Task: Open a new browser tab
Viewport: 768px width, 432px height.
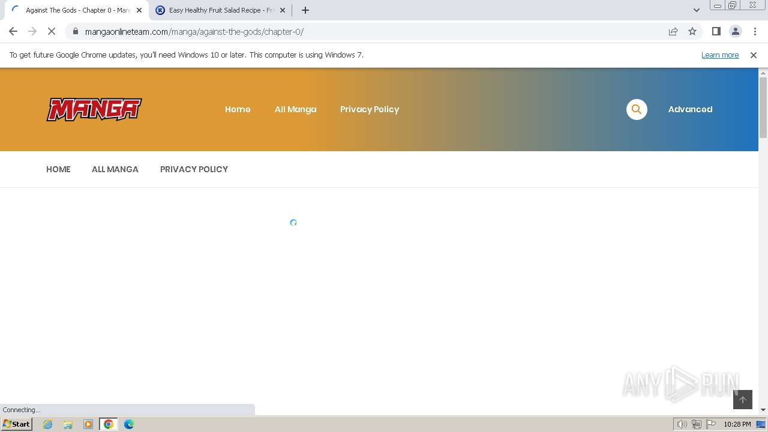Action: point(305,10)
